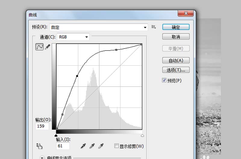Viewport: 241px width, 159px height.
Task: Click the 取消 button
Action: (x=176, y=37)
